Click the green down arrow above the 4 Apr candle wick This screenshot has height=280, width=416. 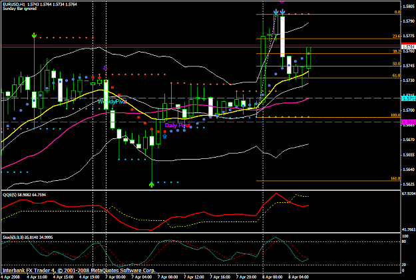click(x=34, y=35)
